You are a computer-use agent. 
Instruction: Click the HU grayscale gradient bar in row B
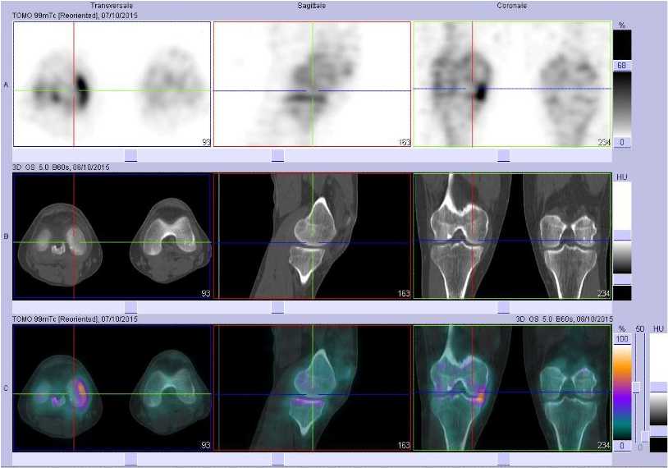pos(622,258)
